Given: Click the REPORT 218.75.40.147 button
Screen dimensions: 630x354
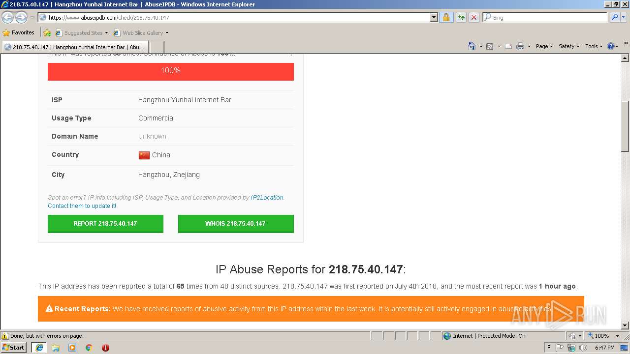Looking at the screenshot, I should coord(105,224).
